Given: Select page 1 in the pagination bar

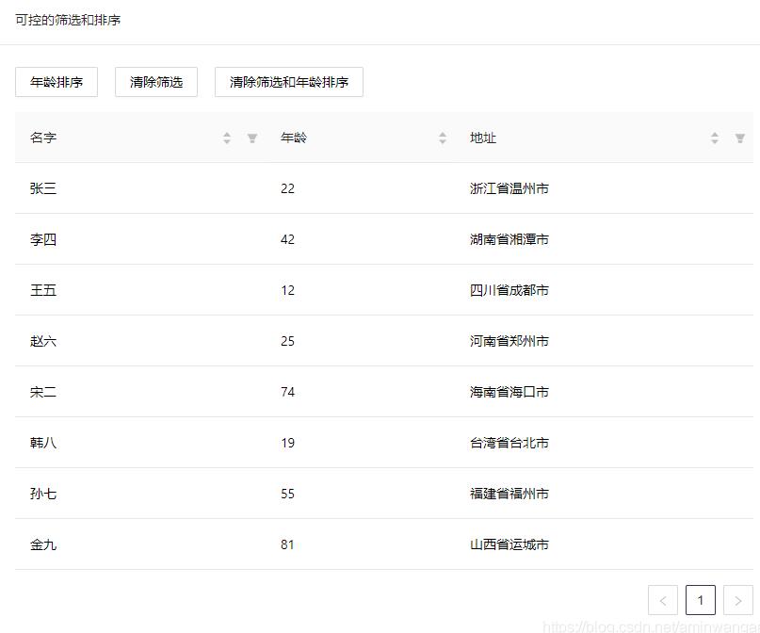Looking at the screenshot, I should coord(701,600).
